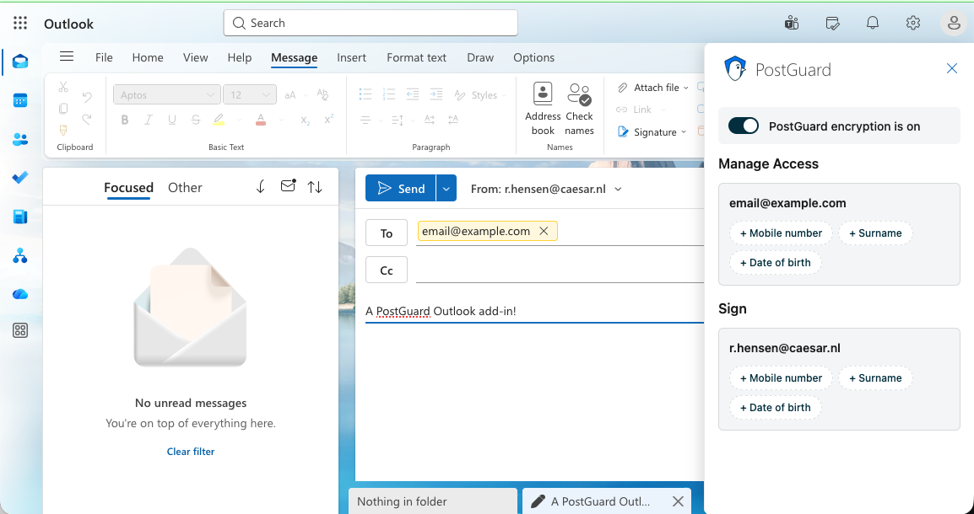The image size is (974, 514).
Task: Click the Cc recipients button
Action: point(387,270)
